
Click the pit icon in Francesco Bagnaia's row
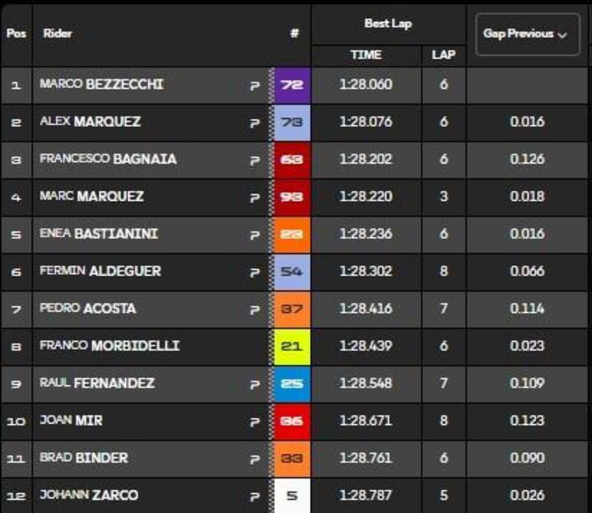(255, 160)
